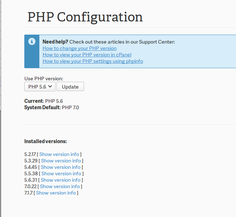Click the 7.0.22 version number text
This screenshot has width=236, height=217.
tap(30, 186)
